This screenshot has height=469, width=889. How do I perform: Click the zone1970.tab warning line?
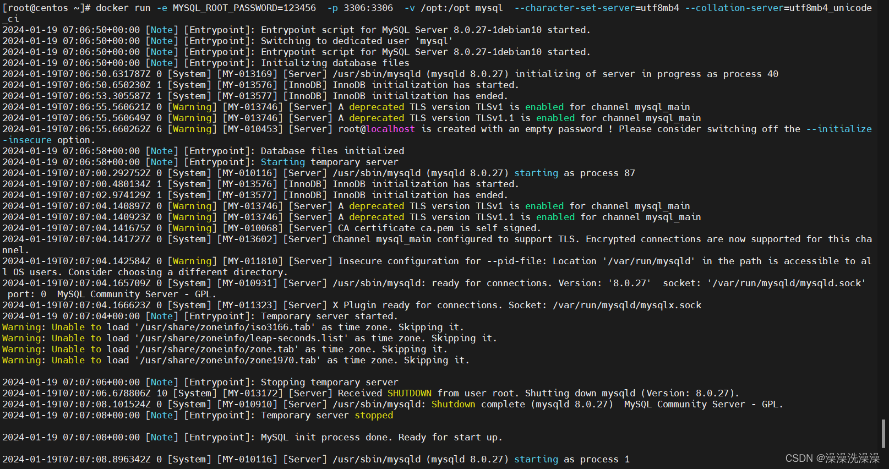pos(236,360)
